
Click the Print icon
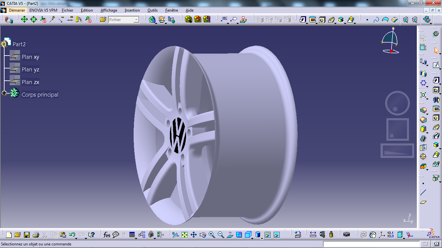[36, 235]
